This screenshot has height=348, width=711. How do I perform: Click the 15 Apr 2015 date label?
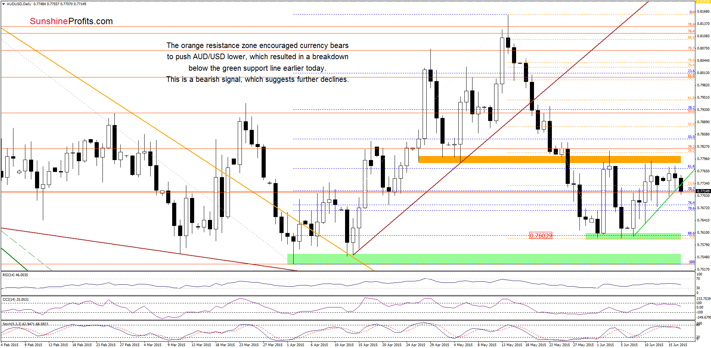click(368, 345)
